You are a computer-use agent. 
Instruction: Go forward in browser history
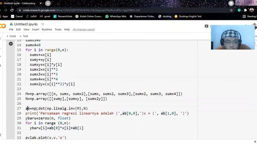[6, 10]
